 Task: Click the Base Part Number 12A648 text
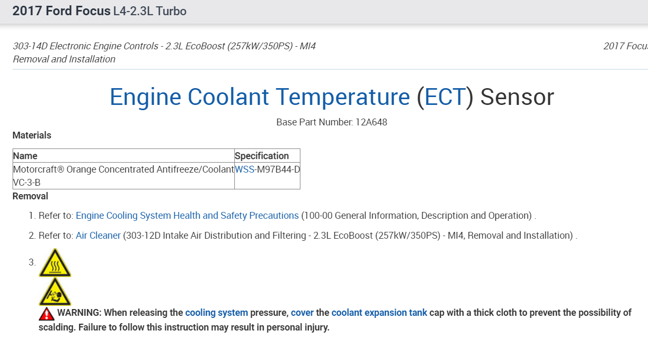click(x=331, y=122)
